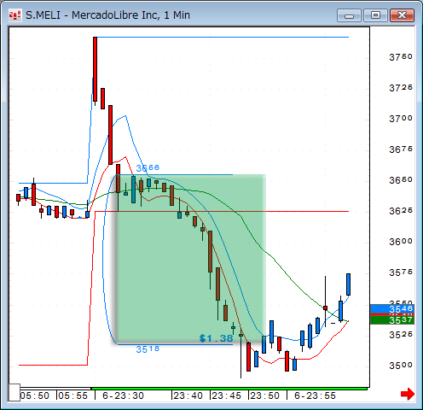The height and width of the screenshot is (410, 423).
Task: Maximize the S.MELI chart window
Action: 375,15
